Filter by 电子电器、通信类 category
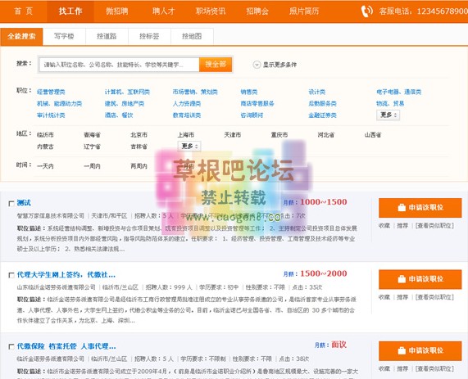Screen dimensions: 468x379 coord(399,92)
